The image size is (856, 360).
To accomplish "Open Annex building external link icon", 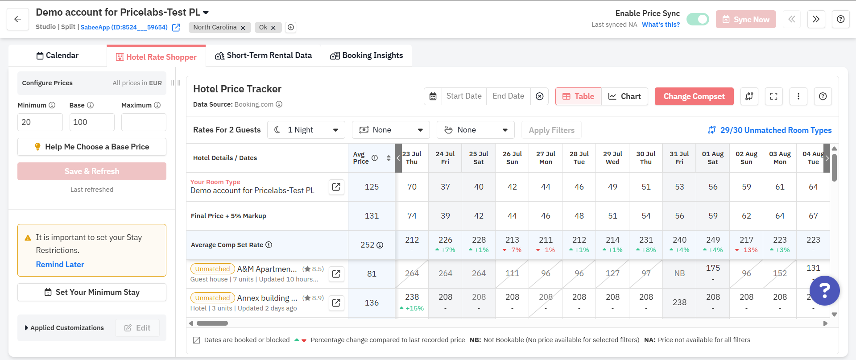I will [336, 303].
